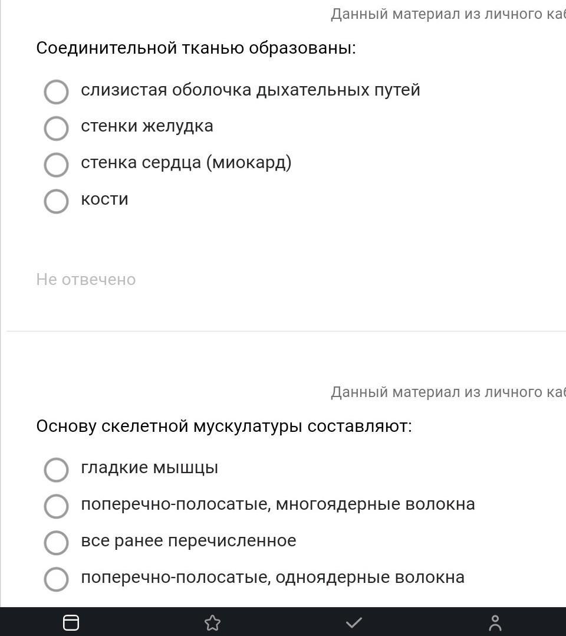Select radio 'слизистая оболочка дыхательных путей'
This screenshot has height=636, width=566.
56,91
